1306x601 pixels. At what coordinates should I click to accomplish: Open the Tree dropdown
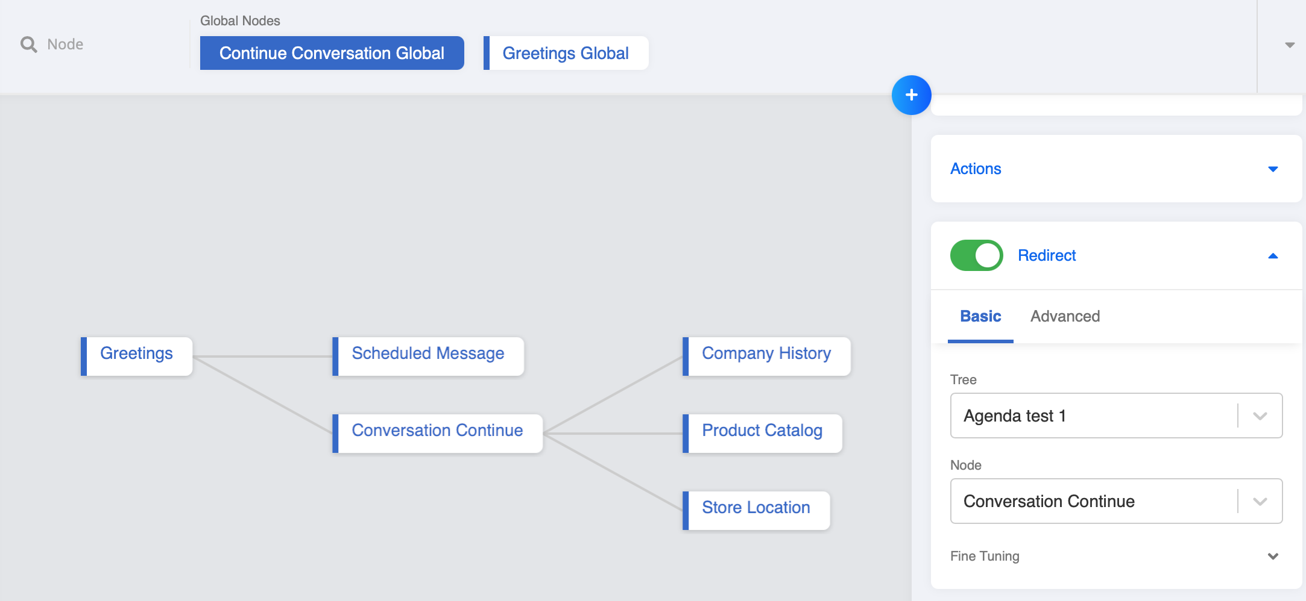coord(1260,416)
